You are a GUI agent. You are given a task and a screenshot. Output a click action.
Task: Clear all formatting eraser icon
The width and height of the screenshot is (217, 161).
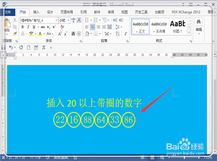point(62,27)
